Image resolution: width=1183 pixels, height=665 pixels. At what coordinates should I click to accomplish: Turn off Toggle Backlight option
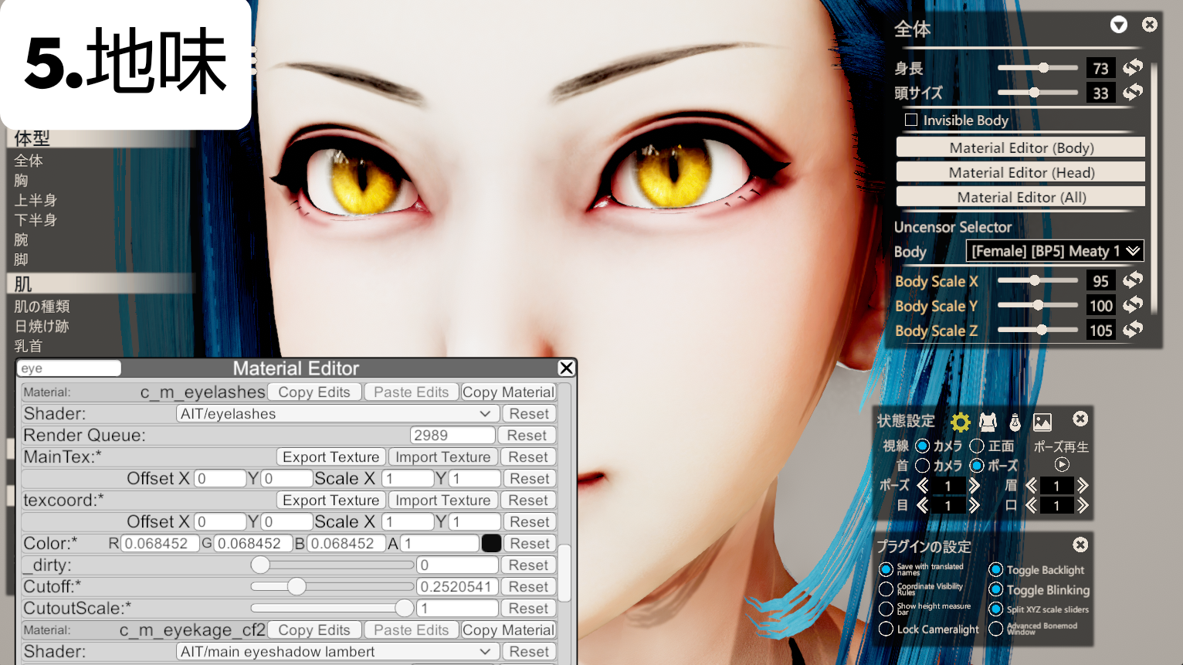[996, 569]
